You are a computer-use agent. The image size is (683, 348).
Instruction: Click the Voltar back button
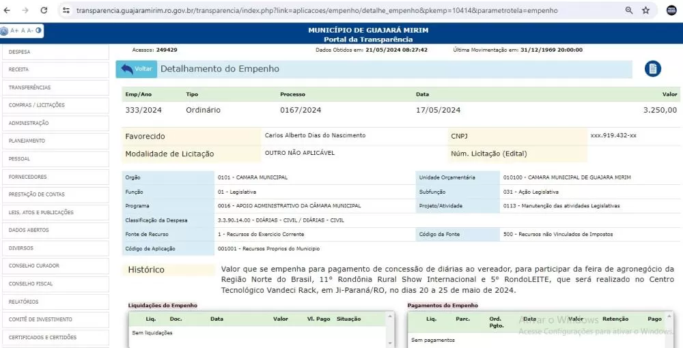pyautogui.click(x=137, y=69)
